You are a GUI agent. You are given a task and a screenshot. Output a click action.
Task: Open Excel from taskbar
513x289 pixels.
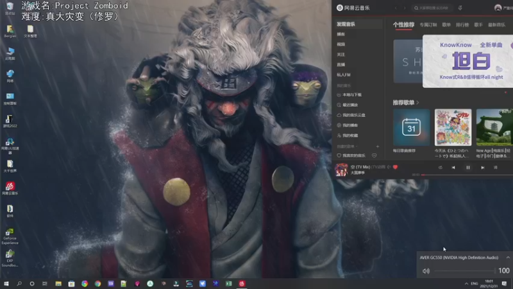[x=229, y=284]
